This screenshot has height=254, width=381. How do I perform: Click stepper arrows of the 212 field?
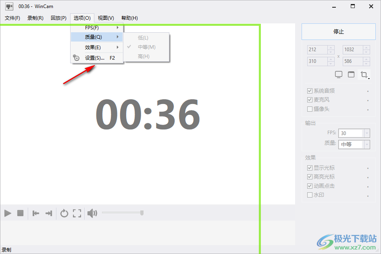[331, 50]
